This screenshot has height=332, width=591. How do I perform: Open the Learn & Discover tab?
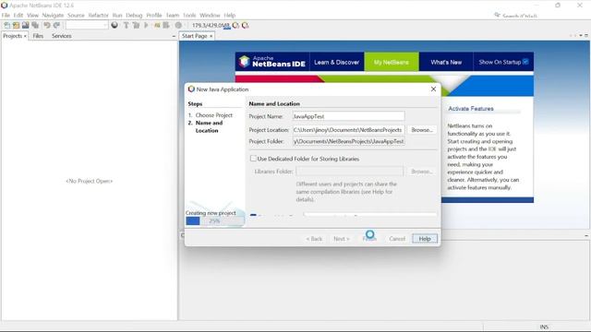tap(336, 62)
